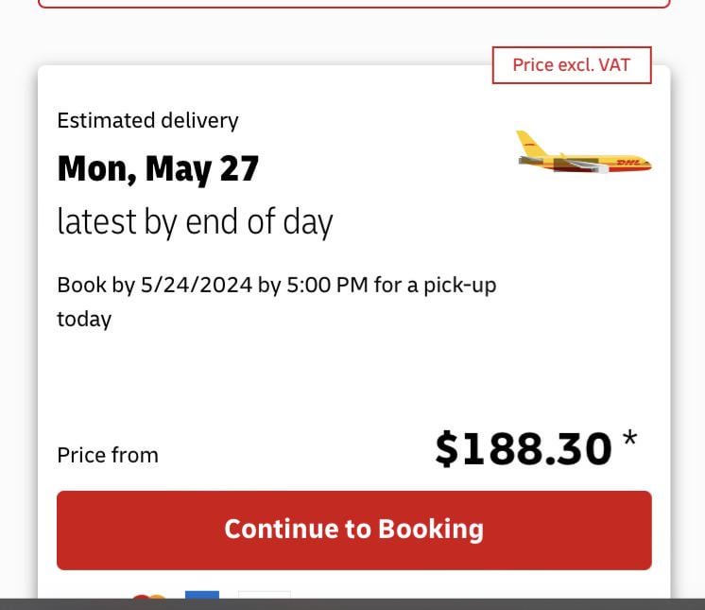Select the $188.30 price amount
Image resolution: width=705 pixels, height=610 pixels.
523,449
